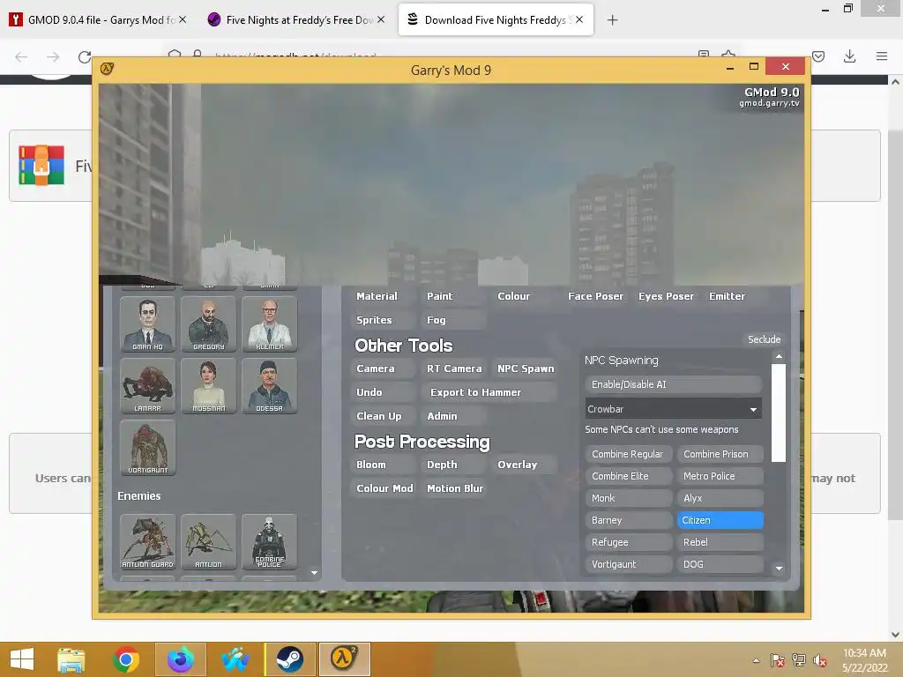Image resolution: width=903 pixels, height=677 pixels.
Task: Select the Colour tool
Action: tap(523, 296)
